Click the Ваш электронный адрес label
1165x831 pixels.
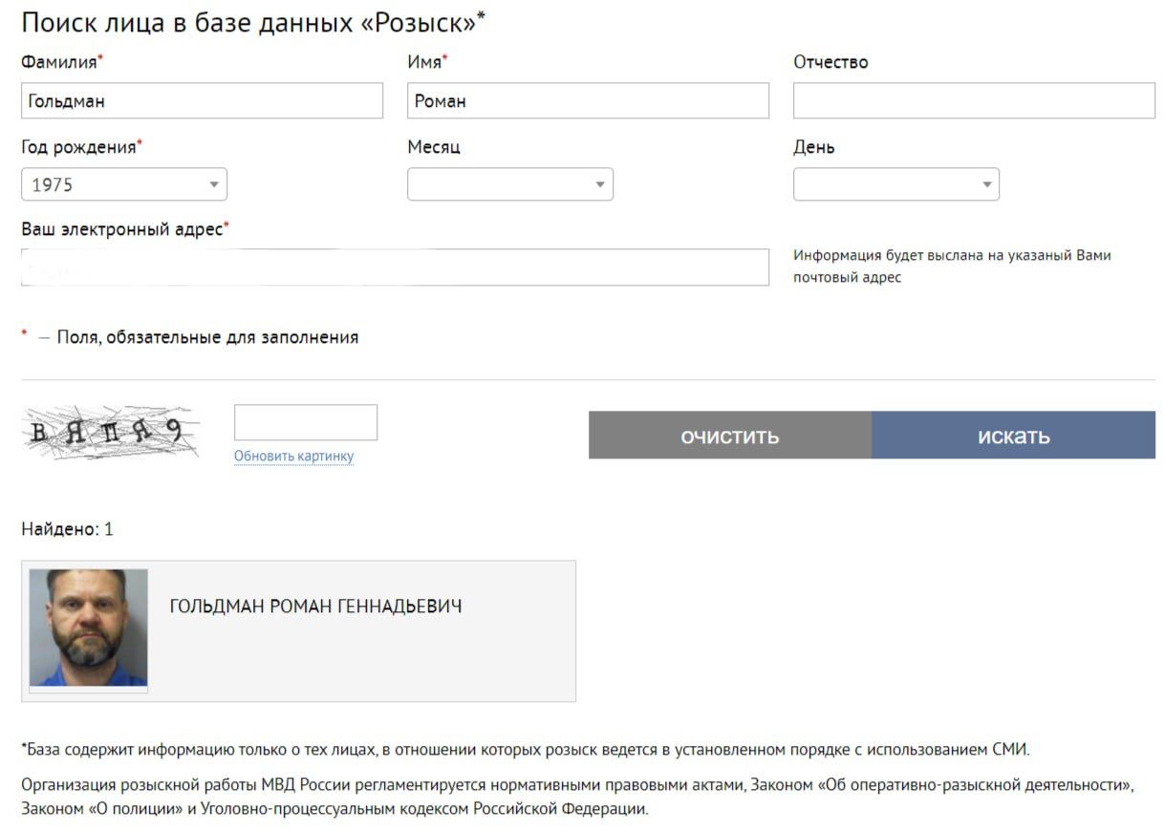point(124,229)
